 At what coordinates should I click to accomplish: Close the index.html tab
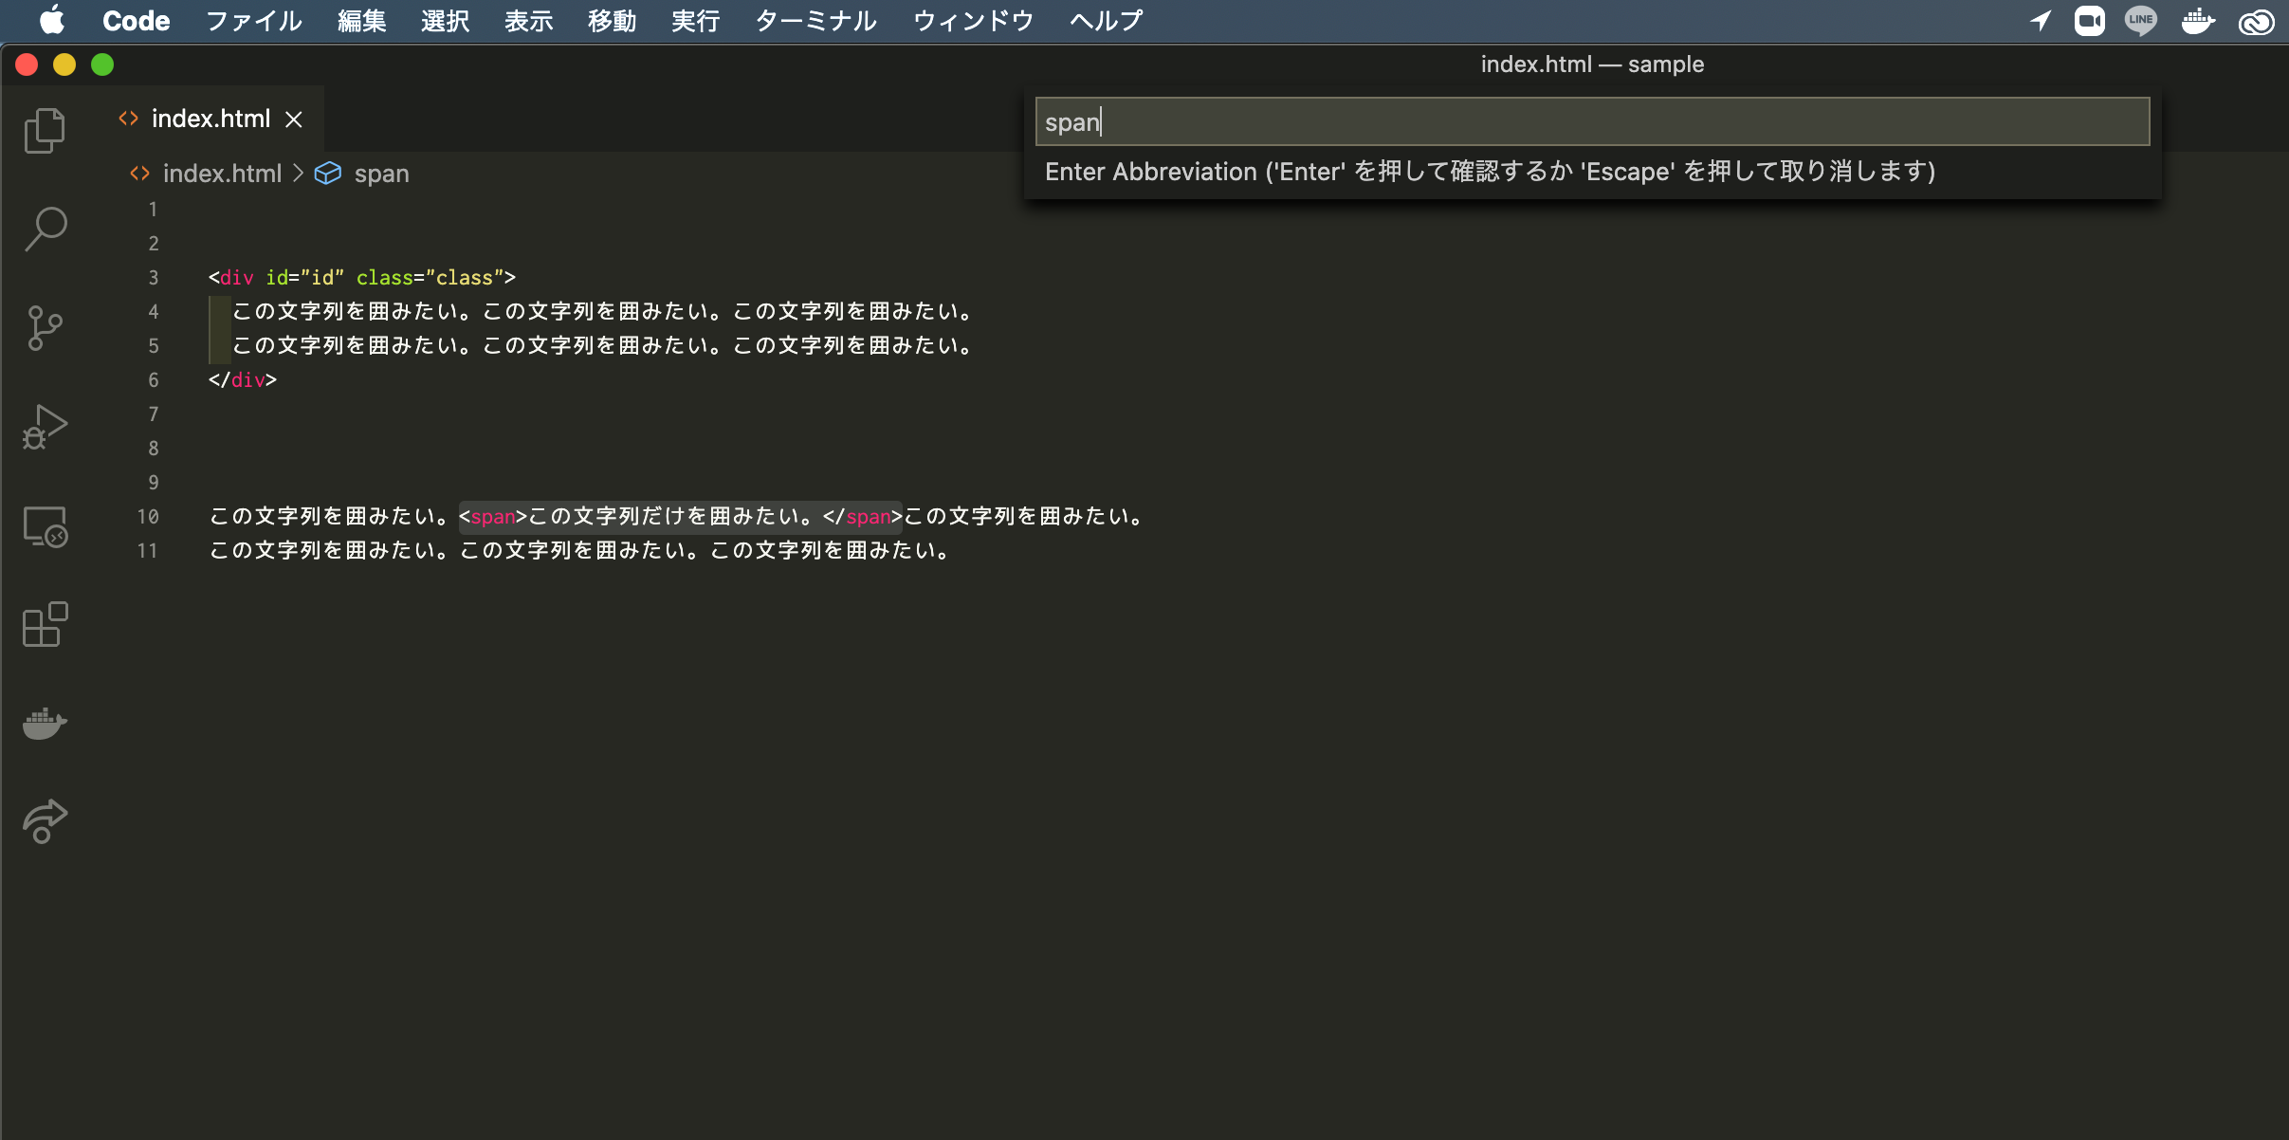click(x=294, y=119)
